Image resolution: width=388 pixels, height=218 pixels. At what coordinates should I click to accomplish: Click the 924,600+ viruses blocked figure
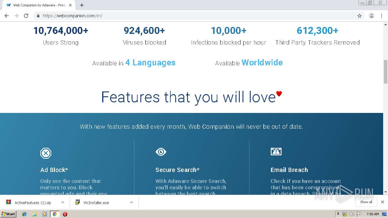point(144,31)
